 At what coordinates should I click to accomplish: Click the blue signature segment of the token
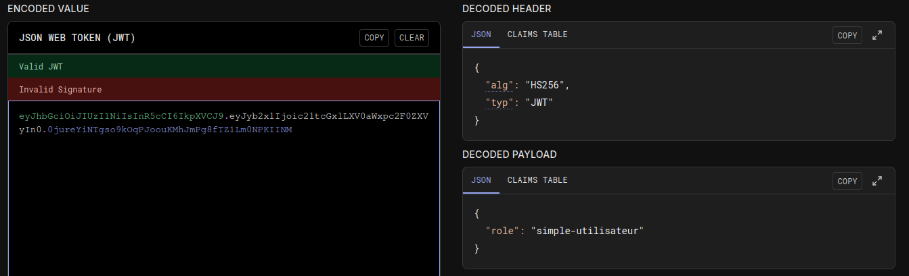[169, 130]
